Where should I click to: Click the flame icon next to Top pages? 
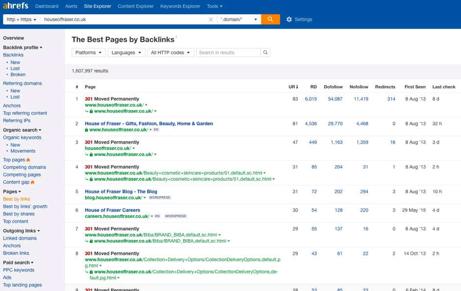click(28, 160)
